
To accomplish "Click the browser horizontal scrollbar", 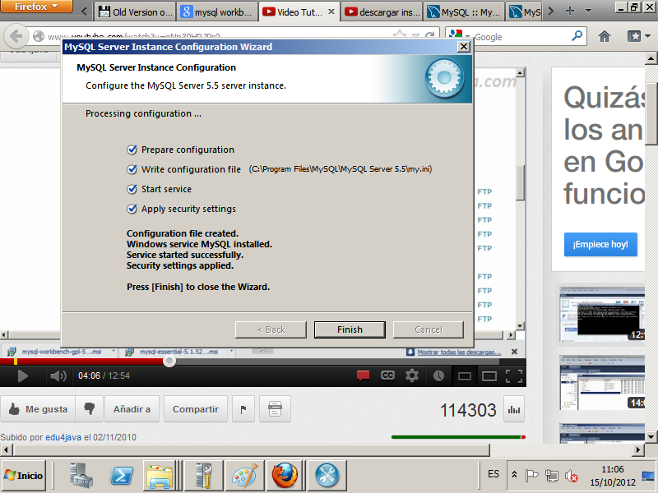I will pos(252,450).
